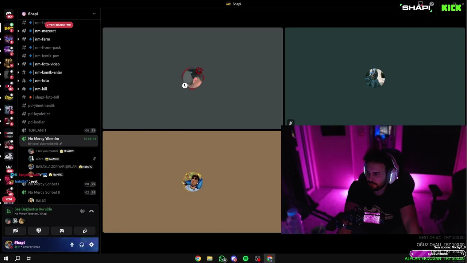Image resolution: width=467 pixels, height=263 pixels.
Task: Open Discord from the taskbar
Action: tap(234, 259)
